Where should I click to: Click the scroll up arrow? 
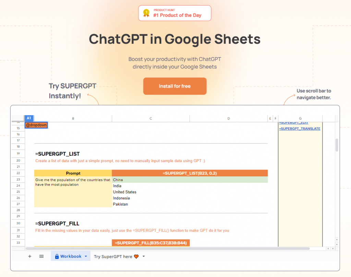coord(337,240)
